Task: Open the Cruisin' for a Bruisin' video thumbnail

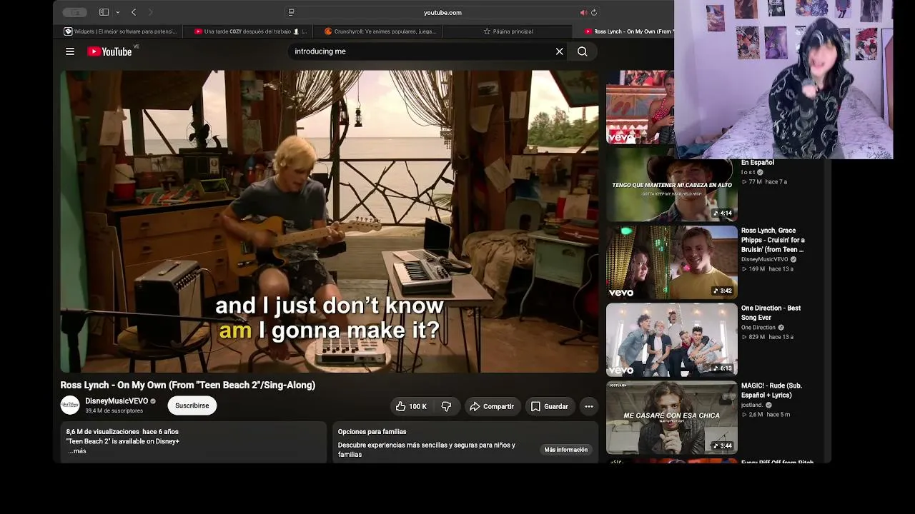Action: pos(672,262)
